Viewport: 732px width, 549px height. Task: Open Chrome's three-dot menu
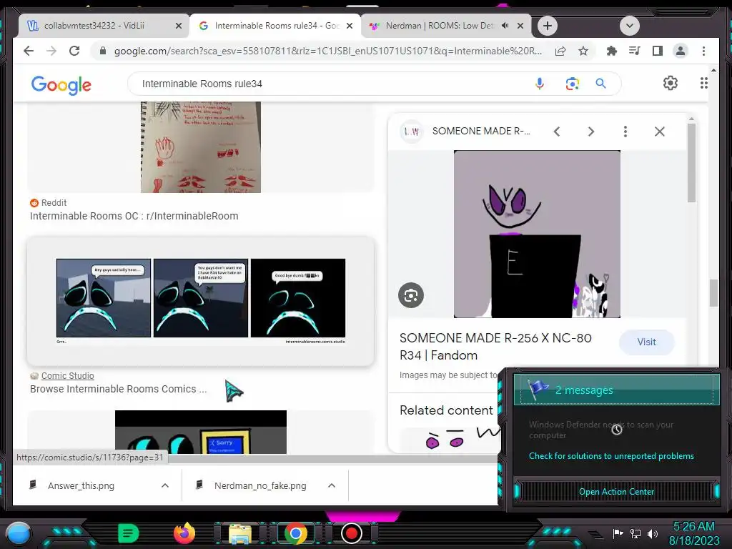click(703, 51)
